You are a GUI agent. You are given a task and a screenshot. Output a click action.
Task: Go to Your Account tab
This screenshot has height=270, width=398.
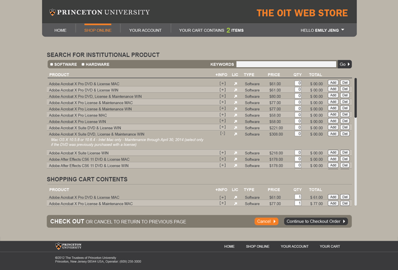pos(145,30)
